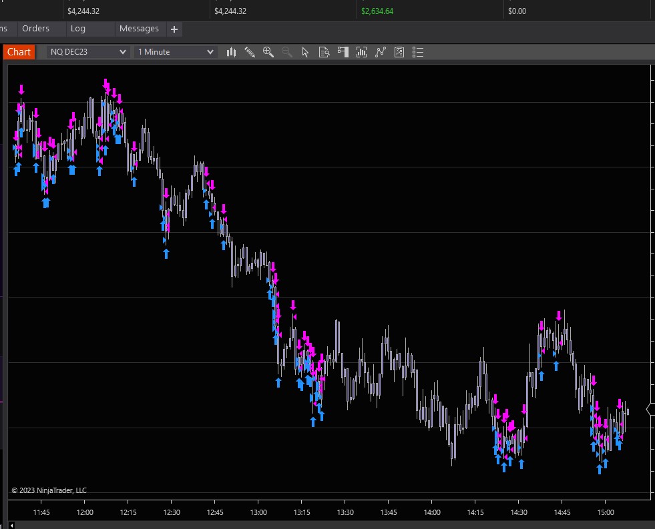Toggle the data box icon
This screenshot has width=655, height=529.
324,52
